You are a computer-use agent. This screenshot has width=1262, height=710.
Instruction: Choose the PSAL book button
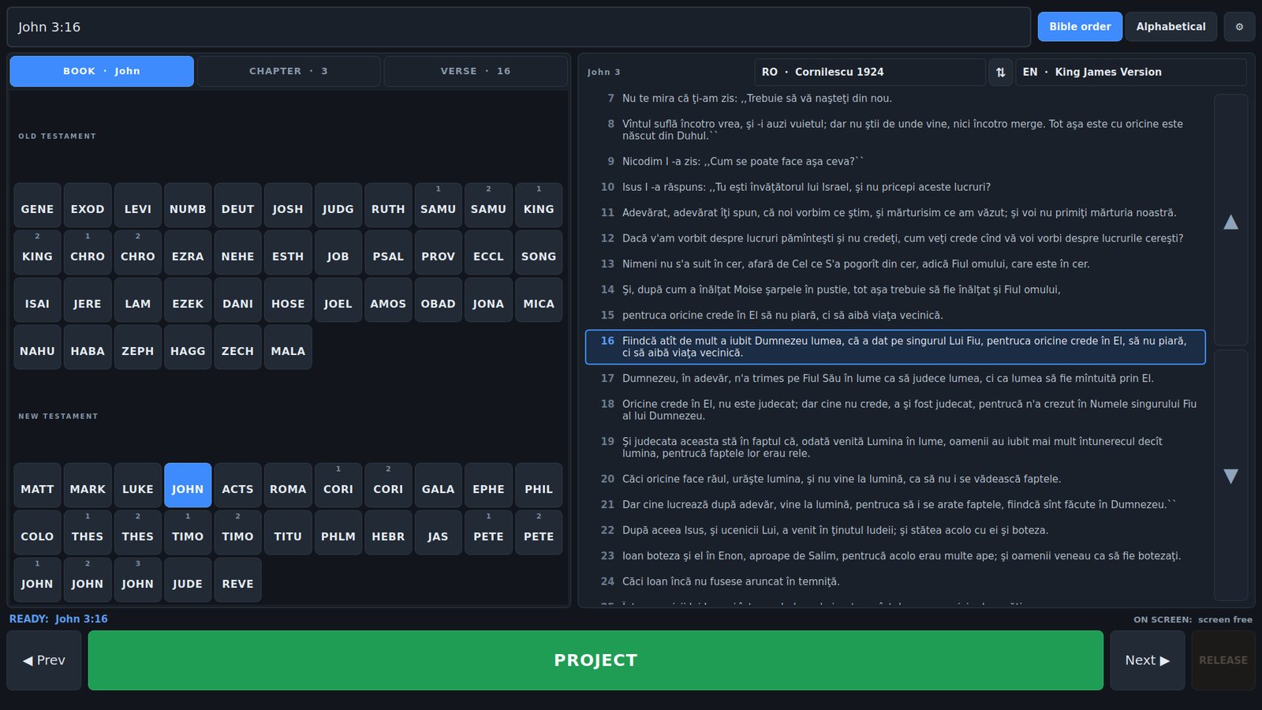point(388,252)
